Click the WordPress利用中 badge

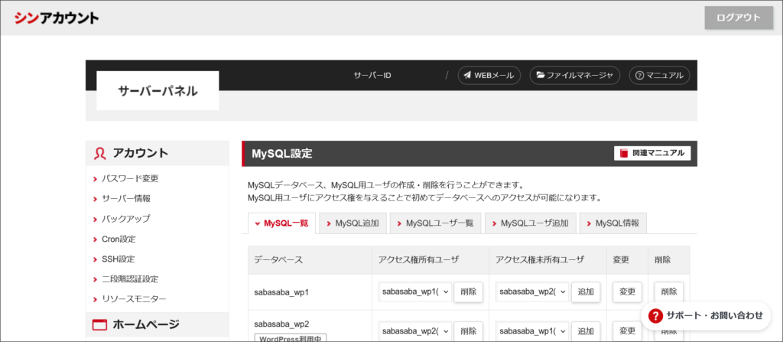(x=291, y=338)
